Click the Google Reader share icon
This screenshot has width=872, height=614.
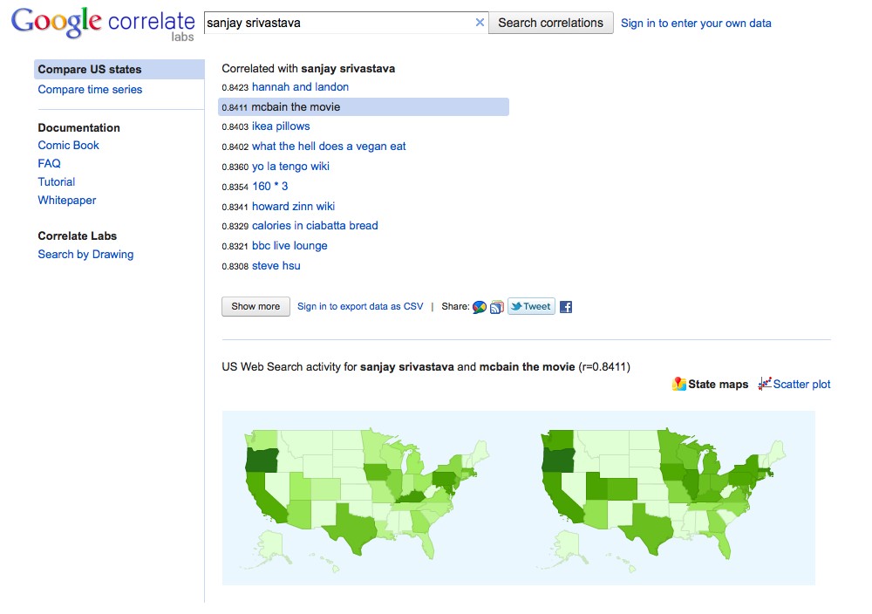(x=497, y=307)
